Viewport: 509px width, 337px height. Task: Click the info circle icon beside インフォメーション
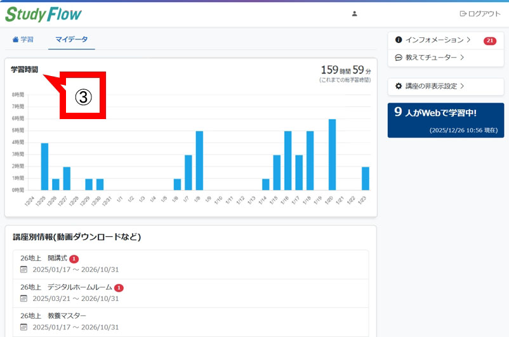point(399,40)
